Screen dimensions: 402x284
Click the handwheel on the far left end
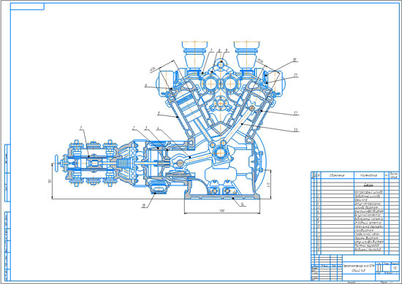click(x=56, y=164)
